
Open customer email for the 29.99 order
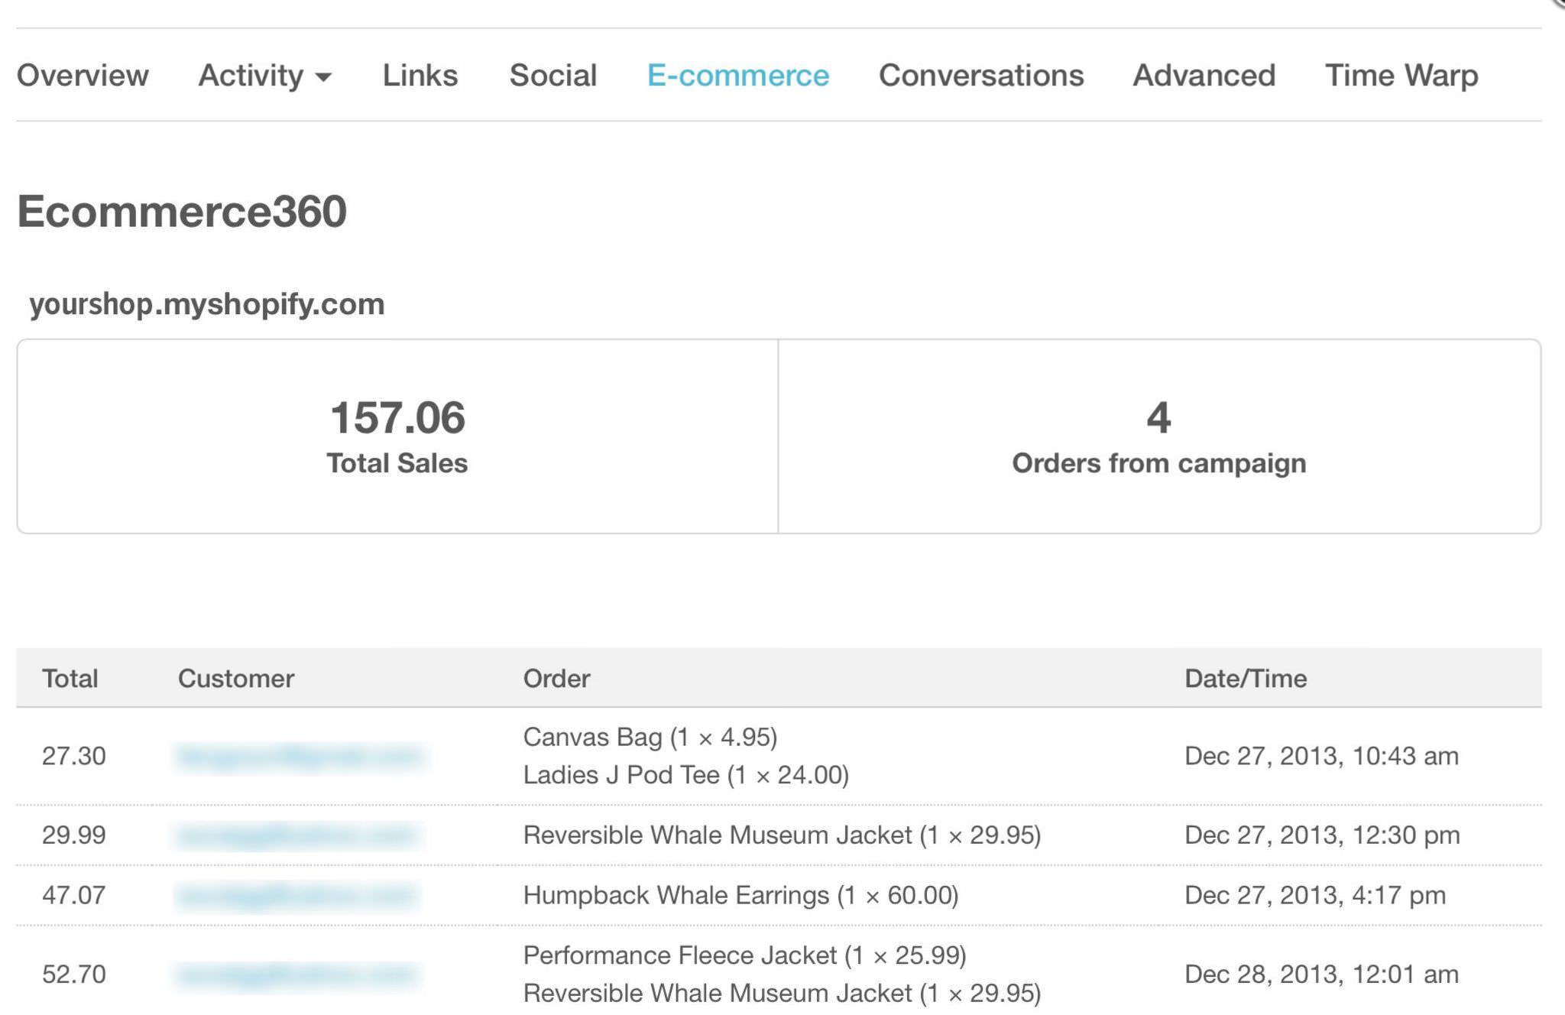302,835
